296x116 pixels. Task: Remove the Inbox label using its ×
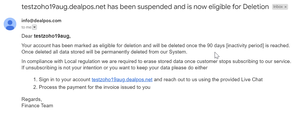(x=285, y=7)
